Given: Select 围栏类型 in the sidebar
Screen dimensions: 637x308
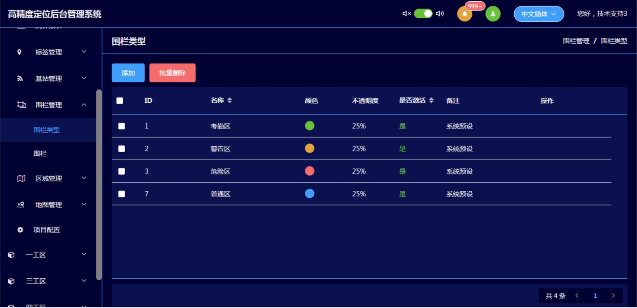Looking at the screenshot, I should click(48, 130).
